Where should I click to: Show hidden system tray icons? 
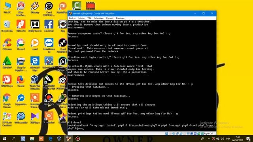tap(209, 138)
